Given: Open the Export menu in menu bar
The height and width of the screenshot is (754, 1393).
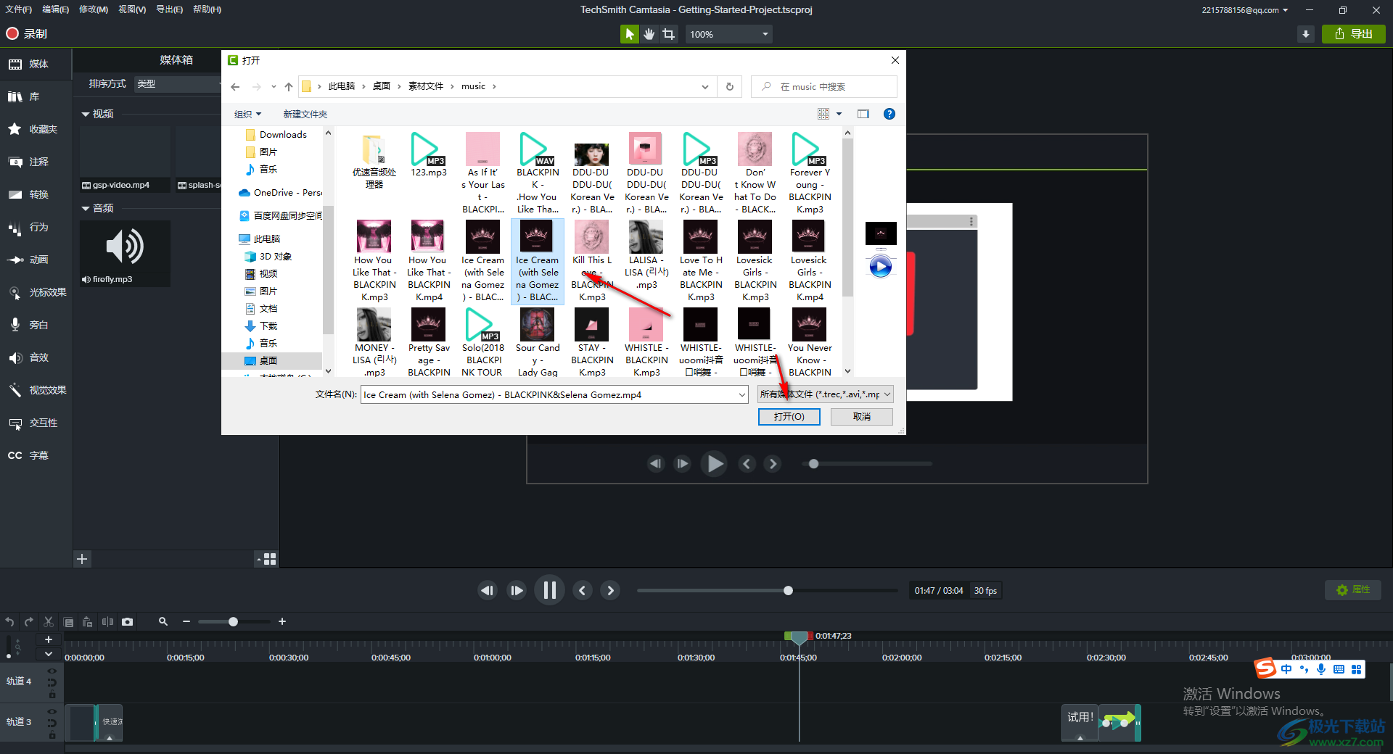Looking at the screenshot, I should [x=169, y=9].
